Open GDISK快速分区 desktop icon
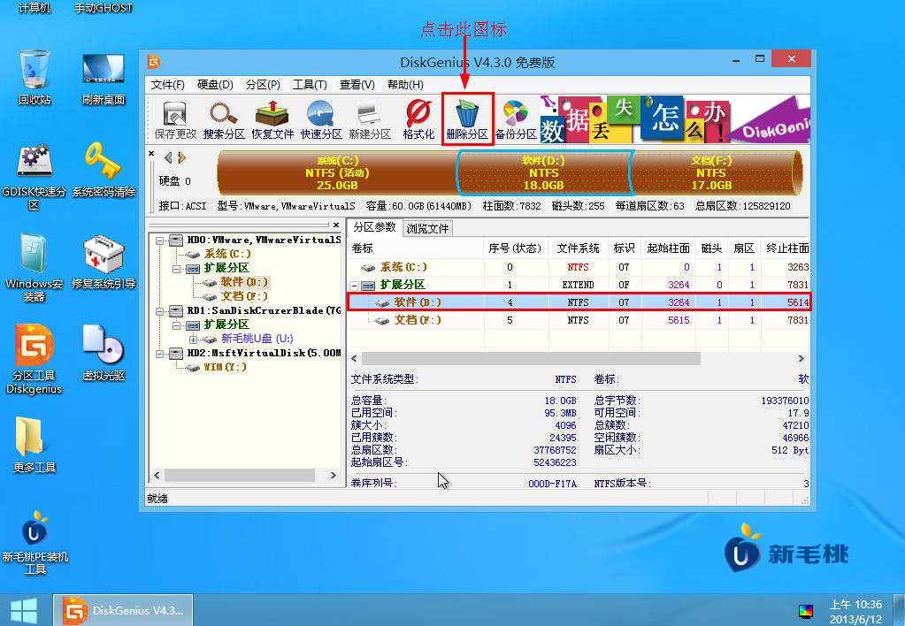 click(34, 177)
